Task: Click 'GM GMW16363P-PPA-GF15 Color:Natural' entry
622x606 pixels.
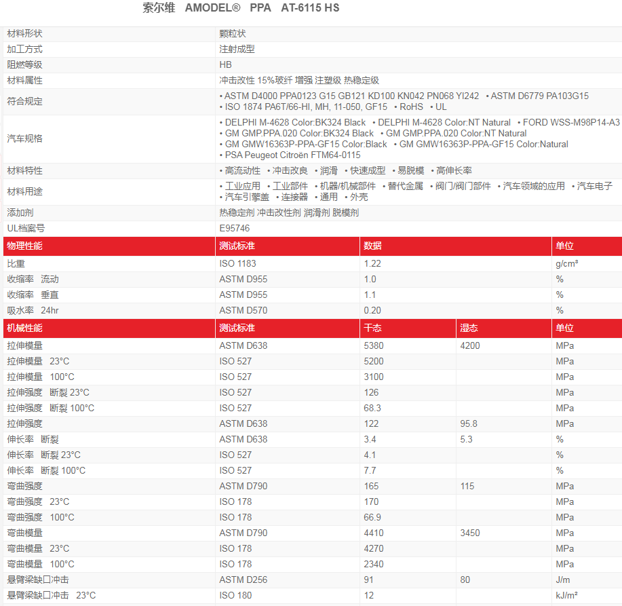Action: click(x=484, y=145)
